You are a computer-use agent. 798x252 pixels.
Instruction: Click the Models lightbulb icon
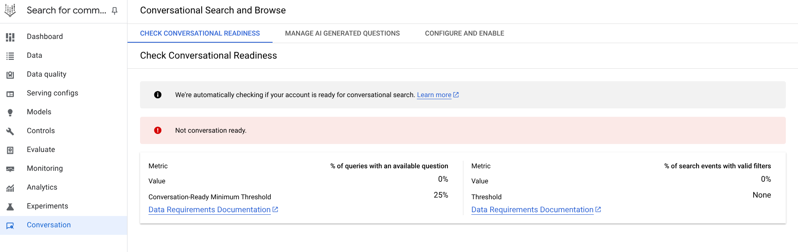[10, 113]
